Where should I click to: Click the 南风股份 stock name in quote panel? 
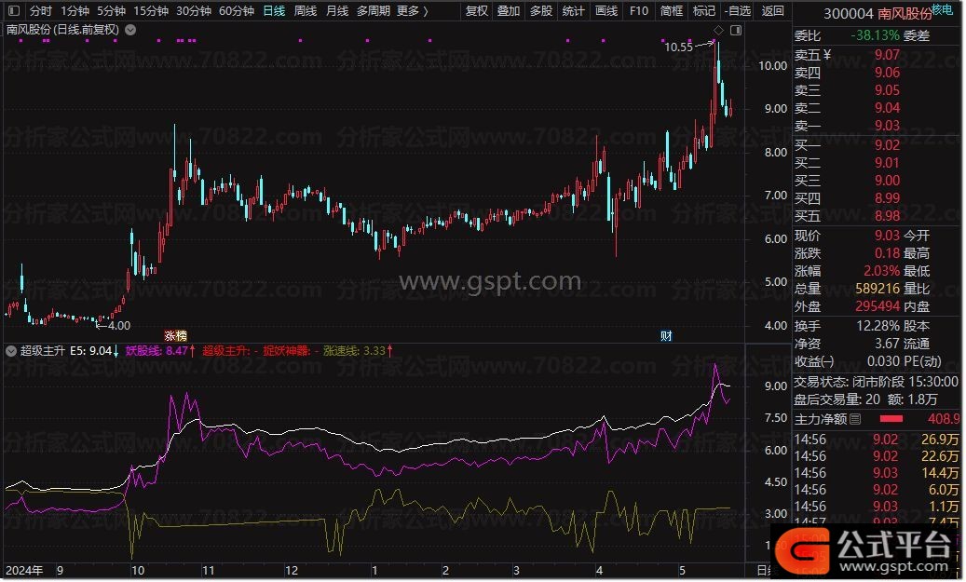[905, 14]
